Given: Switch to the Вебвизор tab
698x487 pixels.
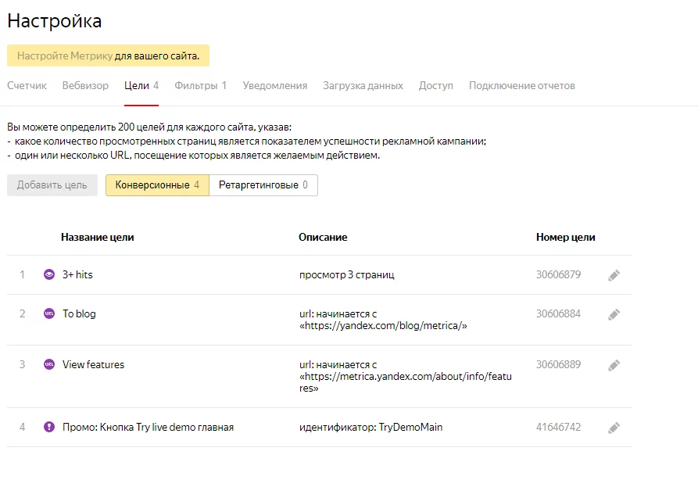Looking at the screenshot, I should tap(85, 85).
